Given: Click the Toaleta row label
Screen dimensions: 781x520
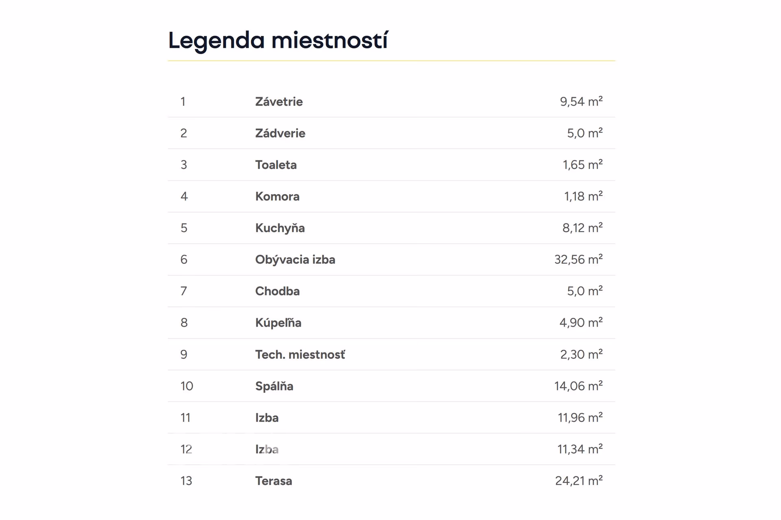Looking at the screenshot, I should click(276, 165).
